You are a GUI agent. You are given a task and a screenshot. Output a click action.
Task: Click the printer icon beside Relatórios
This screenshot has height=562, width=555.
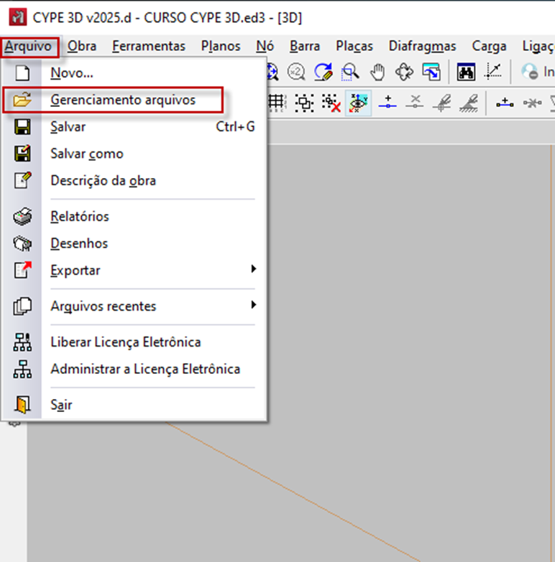click(x=22, y=217)
